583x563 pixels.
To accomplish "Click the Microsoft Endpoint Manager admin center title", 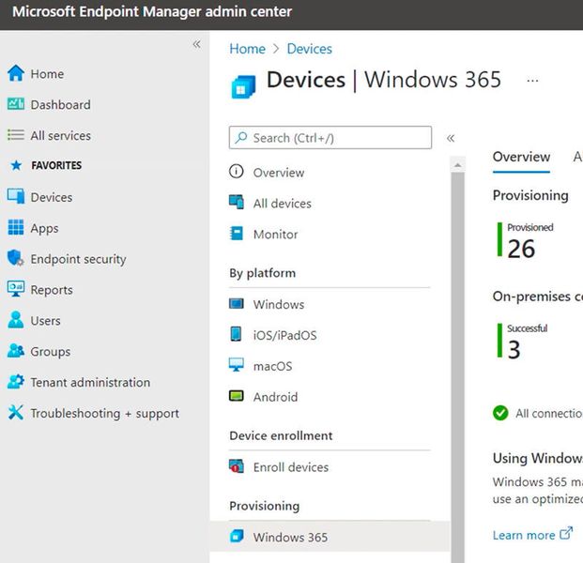I will pyautogui.click(x=152, y=11).
